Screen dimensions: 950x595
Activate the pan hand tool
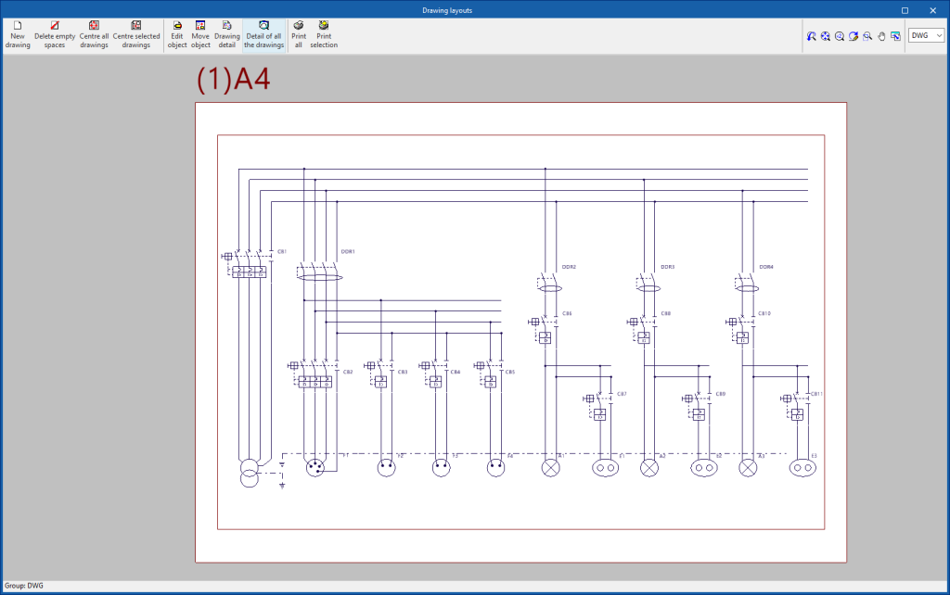coord(880,36)
